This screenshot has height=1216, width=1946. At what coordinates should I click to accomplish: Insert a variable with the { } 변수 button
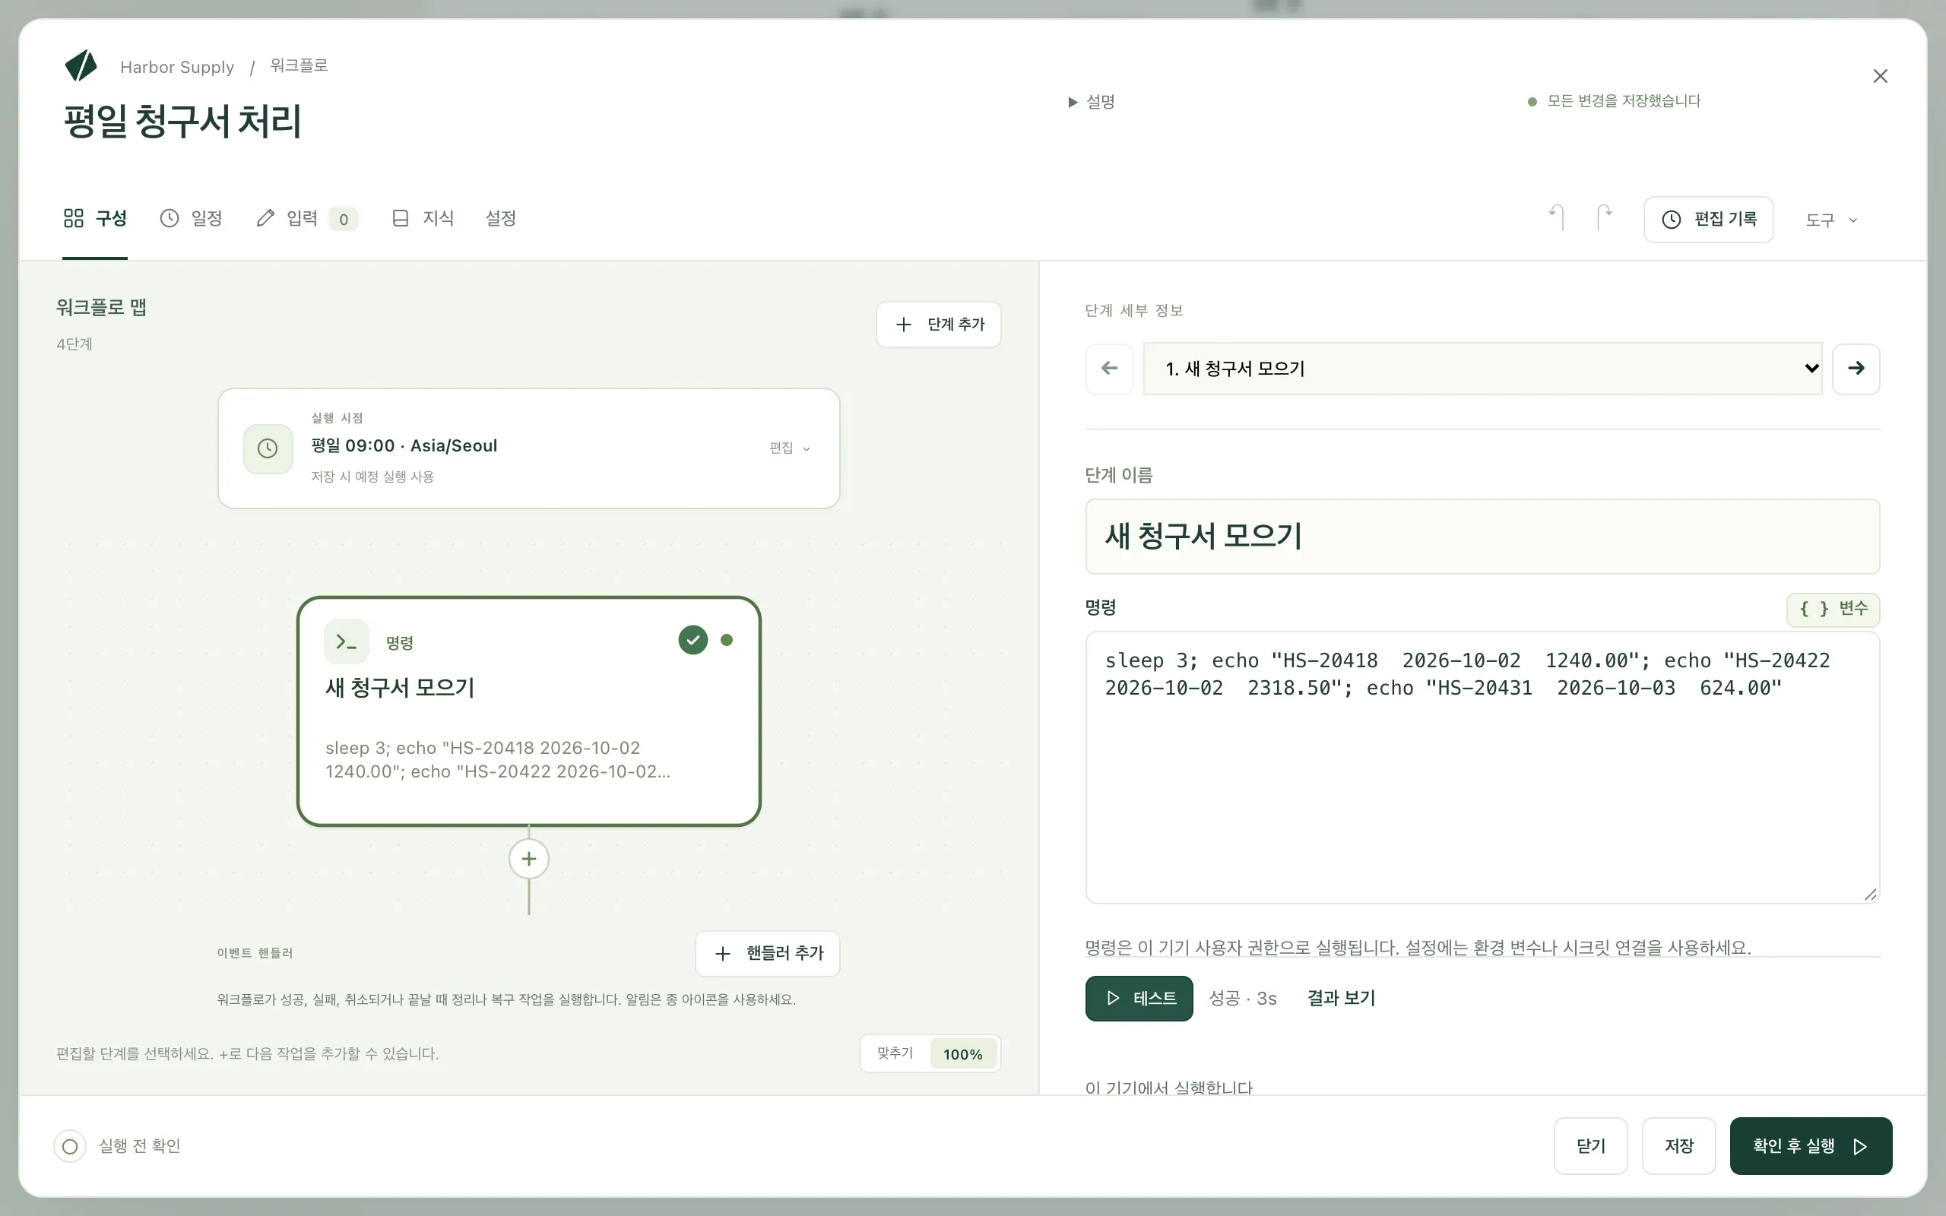click(x=1833, y=609)
